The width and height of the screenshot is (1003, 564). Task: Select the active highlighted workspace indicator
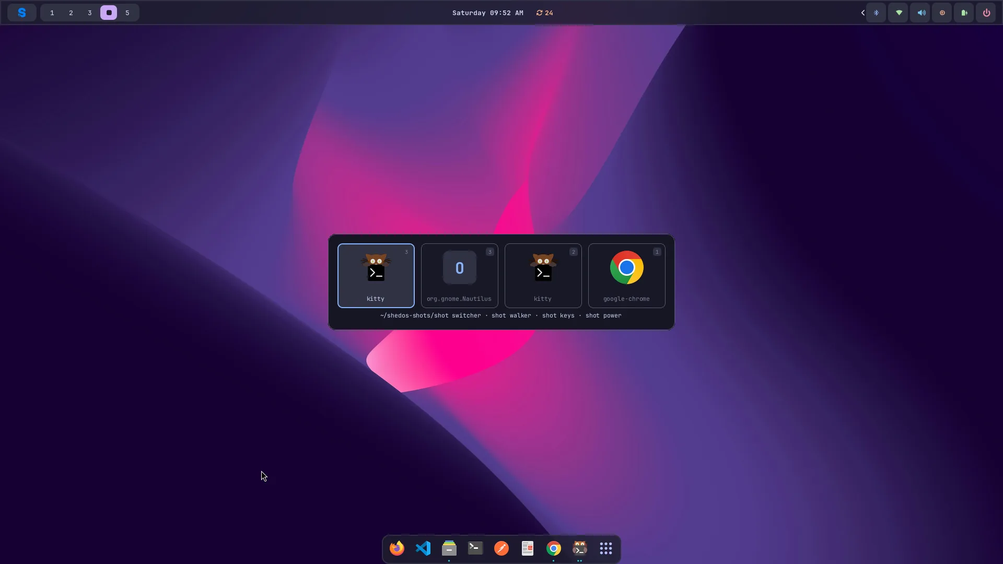(109, 13)
